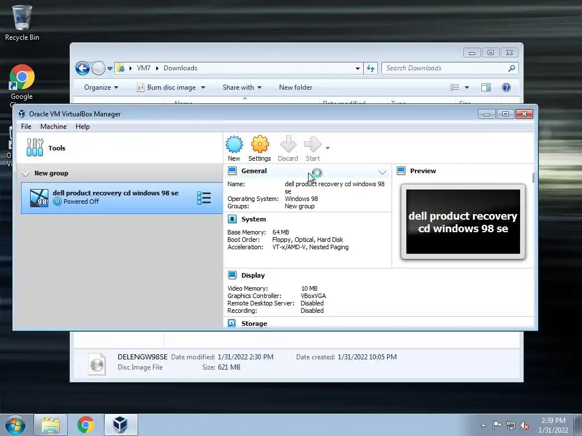Open the view options dropdown arrow
Image resolution: width=582 pixels, height=436 pixels.
[x=467, y=87]
